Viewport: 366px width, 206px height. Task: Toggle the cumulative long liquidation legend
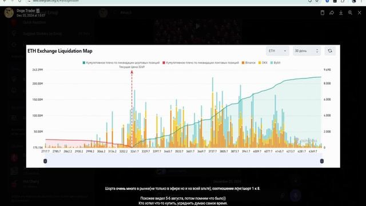201,62
